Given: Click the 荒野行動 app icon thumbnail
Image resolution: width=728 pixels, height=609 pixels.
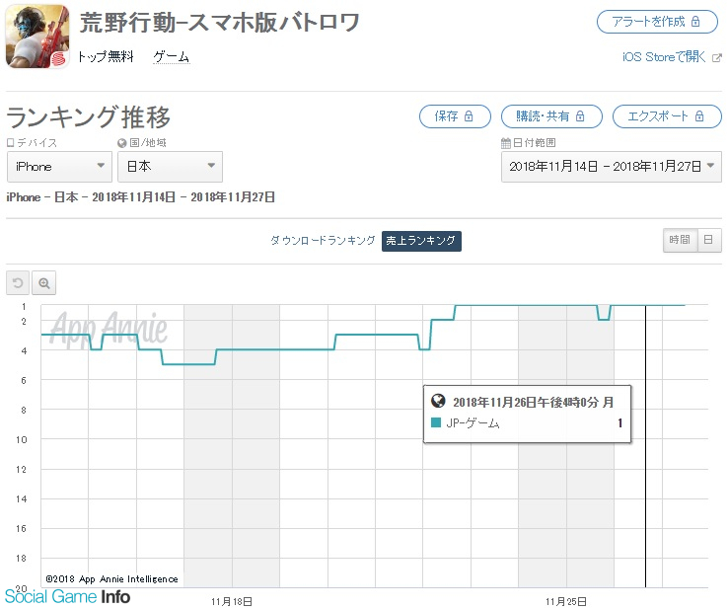Looking at the screenshot, I should pos(37,37).
